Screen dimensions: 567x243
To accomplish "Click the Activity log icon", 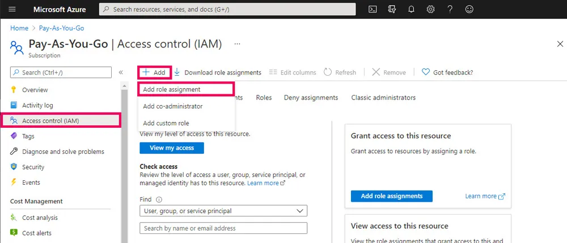I will point(14,105).
